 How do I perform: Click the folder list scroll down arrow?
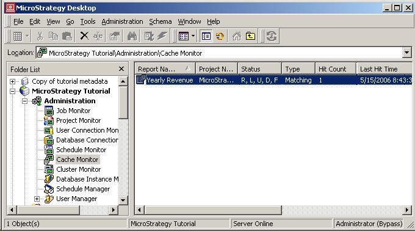coord(123,200)
